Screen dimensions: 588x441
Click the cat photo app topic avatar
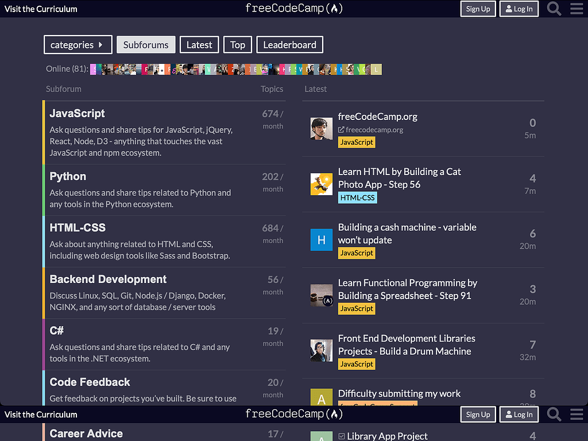tap(321, 184)
